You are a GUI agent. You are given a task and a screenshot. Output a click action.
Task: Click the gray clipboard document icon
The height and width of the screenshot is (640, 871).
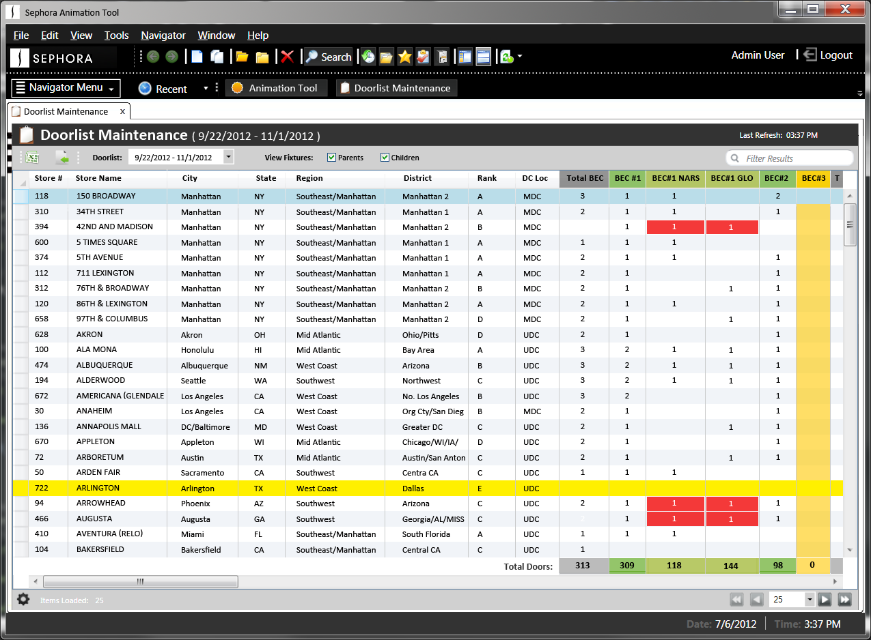(x=442, y=57)
